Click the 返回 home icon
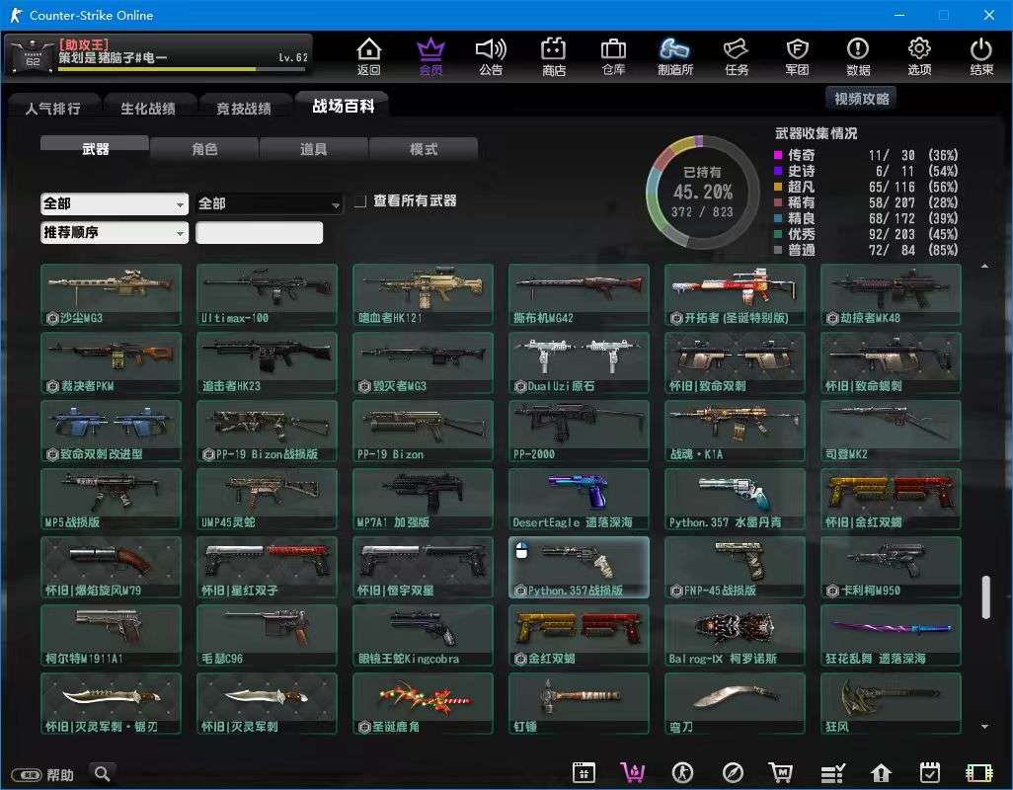 pyautogui.click(x=369, y=56)
